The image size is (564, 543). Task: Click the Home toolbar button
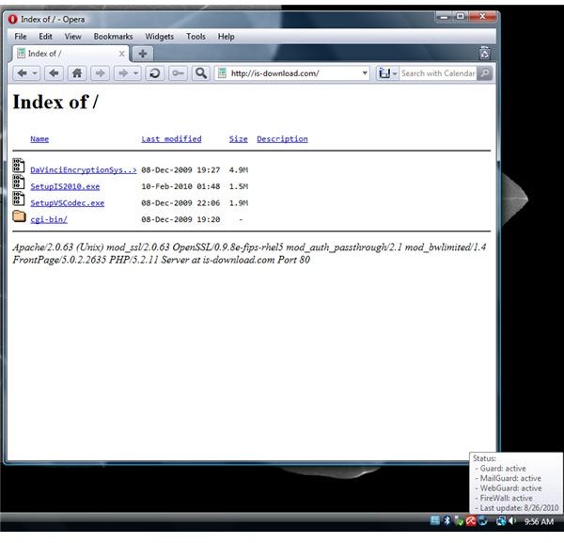tap(77, 73)
